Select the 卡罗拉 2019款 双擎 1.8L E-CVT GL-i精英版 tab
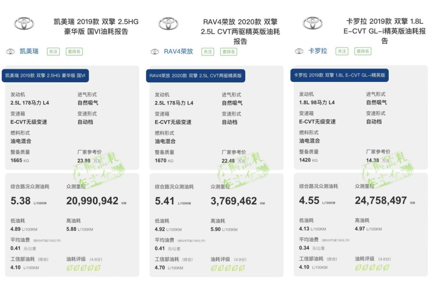The image size is (433, 289). click(x=340, y=75)
